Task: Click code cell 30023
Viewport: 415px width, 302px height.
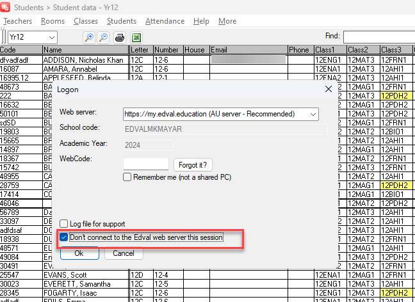Action: coord(21,283)
